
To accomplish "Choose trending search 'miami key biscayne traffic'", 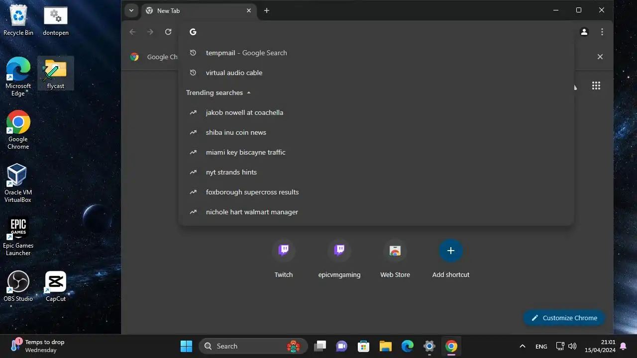I will [x=376, y=152].
